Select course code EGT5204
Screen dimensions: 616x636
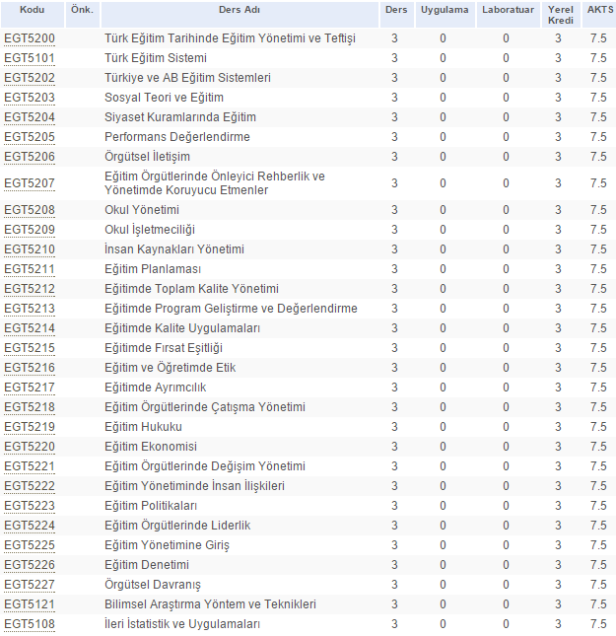[30, 117]
